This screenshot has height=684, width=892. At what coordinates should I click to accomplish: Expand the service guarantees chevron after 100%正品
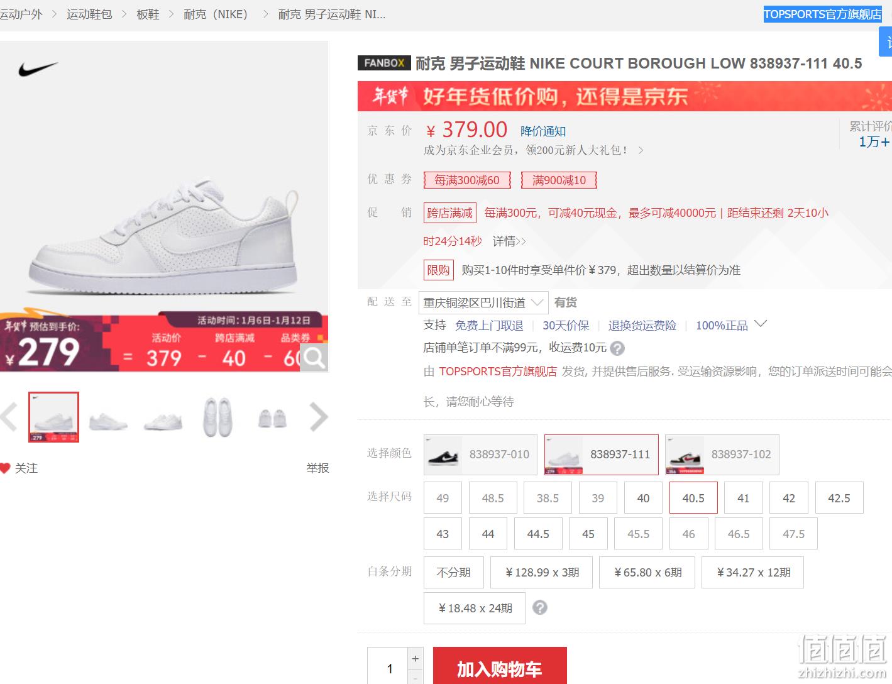[x=761, y=324]
